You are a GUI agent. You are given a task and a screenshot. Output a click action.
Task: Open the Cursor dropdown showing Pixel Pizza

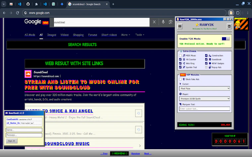(x=205, y=89)
